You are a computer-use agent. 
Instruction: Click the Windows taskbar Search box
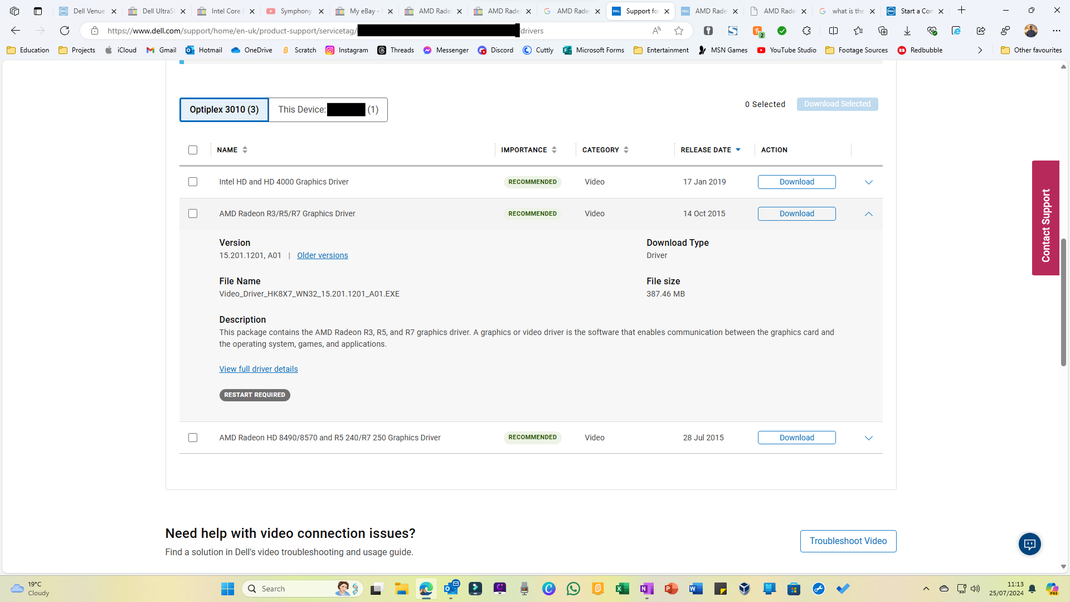(x=304, y=589)
